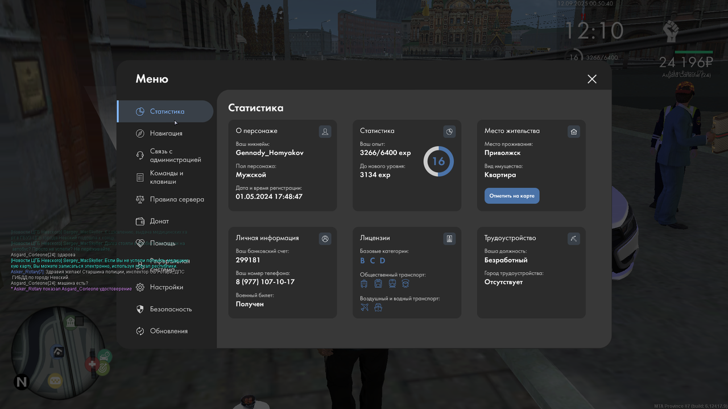Close the Меню window
Viewport: 728px width, 409px height.
coord(592,79)
